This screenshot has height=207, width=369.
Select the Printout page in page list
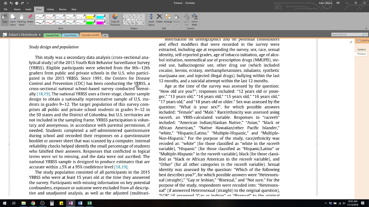click(362, 54)
